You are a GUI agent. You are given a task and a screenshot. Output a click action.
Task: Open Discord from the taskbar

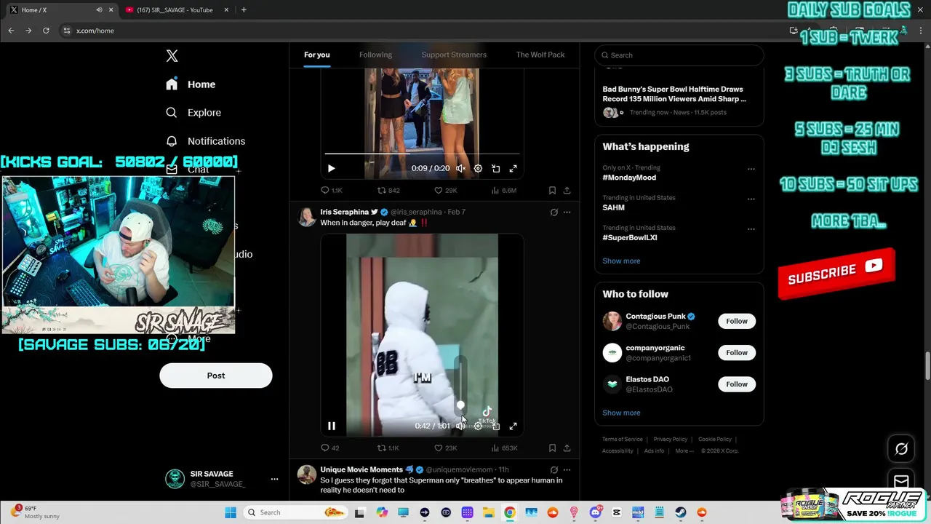click(596, 512)
